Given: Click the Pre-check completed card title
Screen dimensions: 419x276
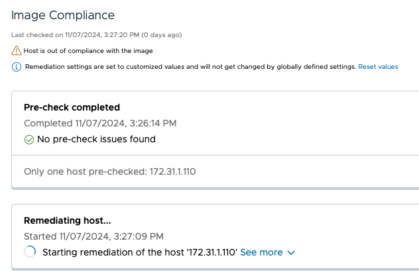Looking at the screenshot, I should tap(72, 107).
